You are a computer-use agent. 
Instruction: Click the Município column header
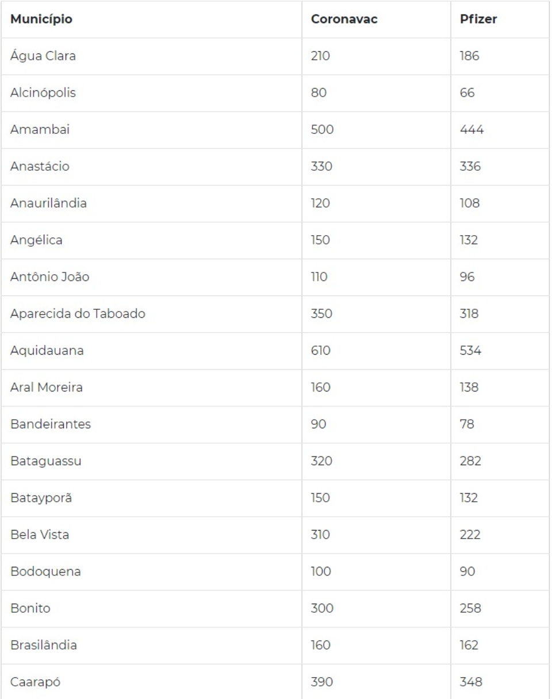coord(40,20)
